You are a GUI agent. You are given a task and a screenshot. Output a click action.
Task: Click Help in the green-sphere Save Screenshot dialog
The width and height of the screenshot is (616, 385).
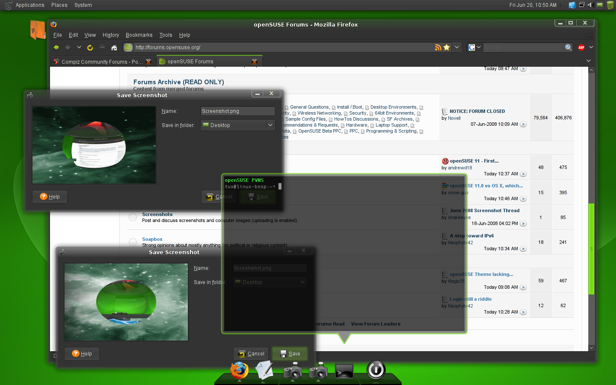(x=82, y=354)
